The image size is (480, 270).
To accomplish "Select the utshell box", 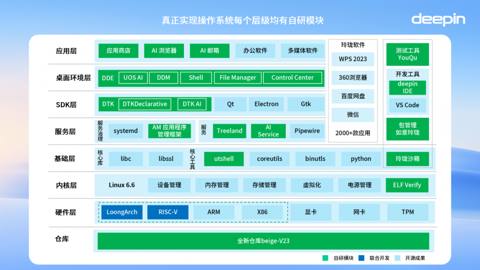I will coord(224,159).
